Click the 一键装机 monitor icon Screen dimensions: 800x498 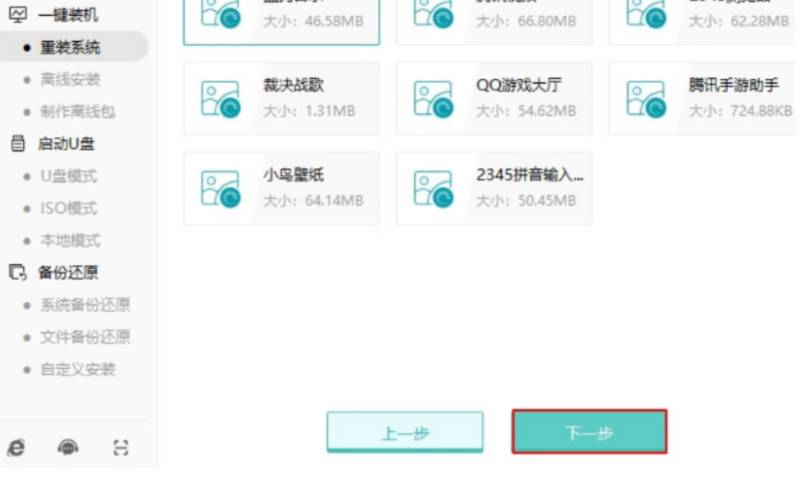pos(18,15)
